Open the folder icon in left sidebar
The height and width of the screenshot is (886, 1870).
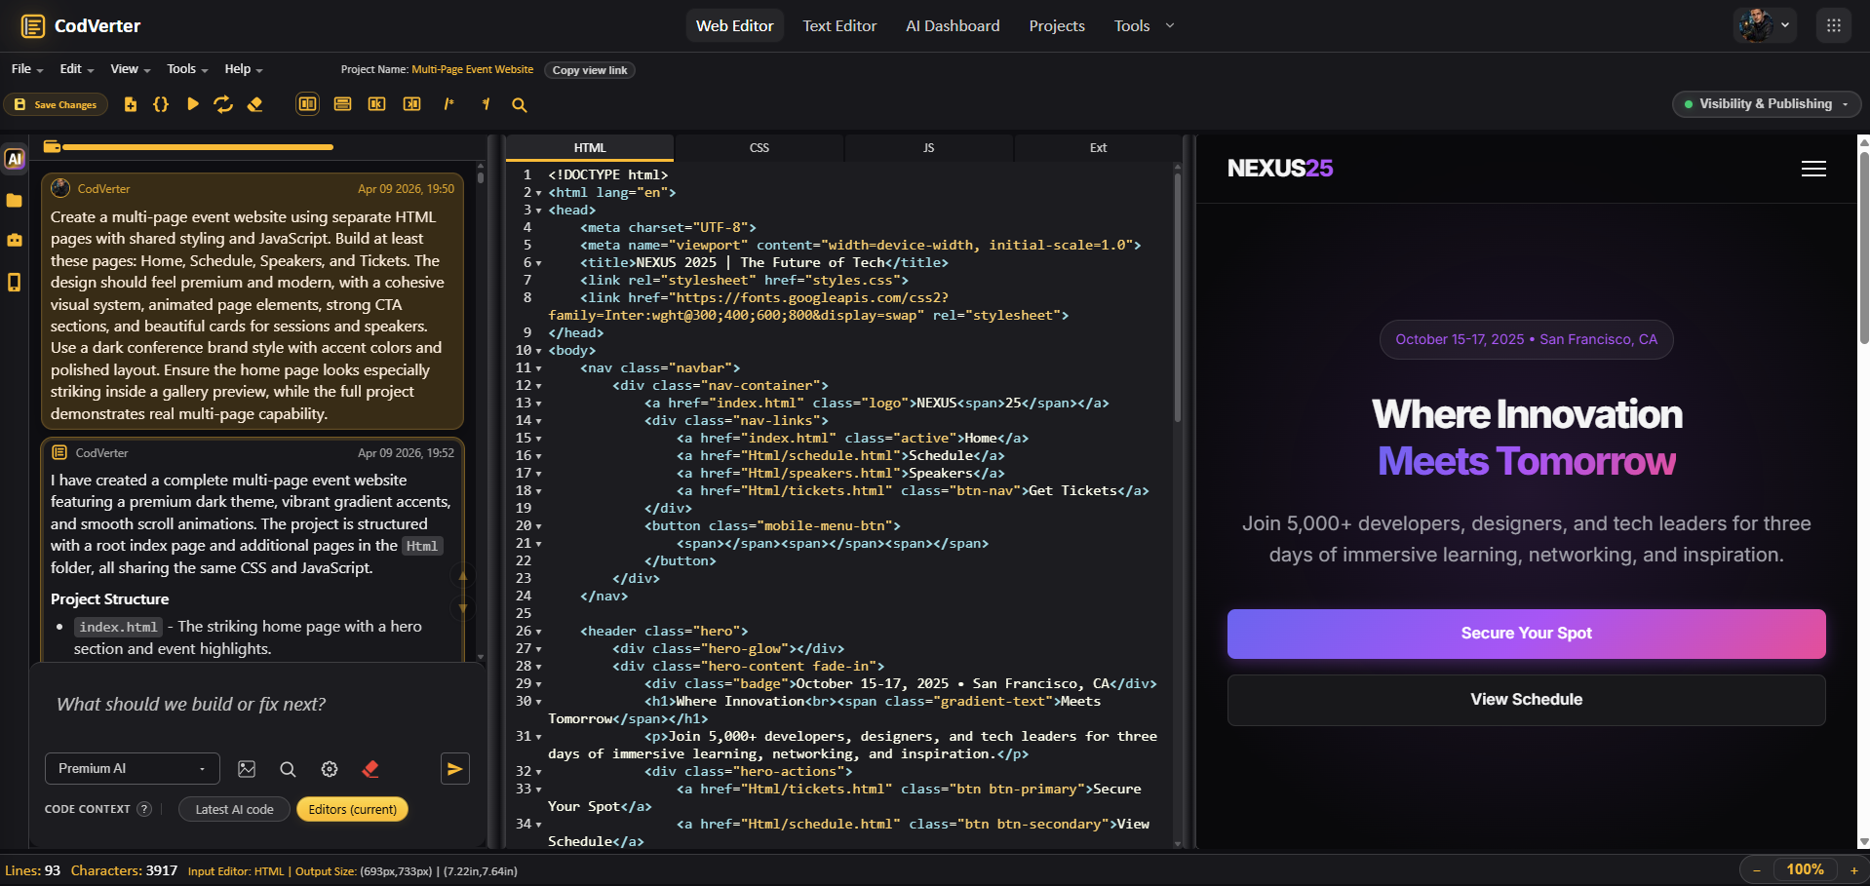click(15, 201)
